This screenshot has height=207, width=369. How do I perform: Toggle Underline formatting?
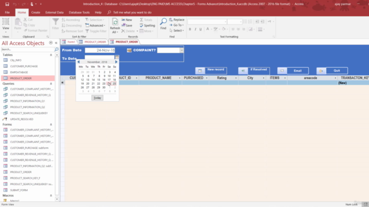pyautogui.click(x=201, y=29)
